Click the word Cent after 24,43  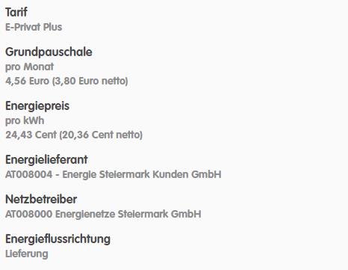(46, 135)
